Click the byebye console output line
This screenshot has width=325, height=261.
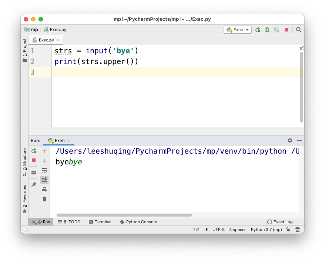tap(69, 162)
